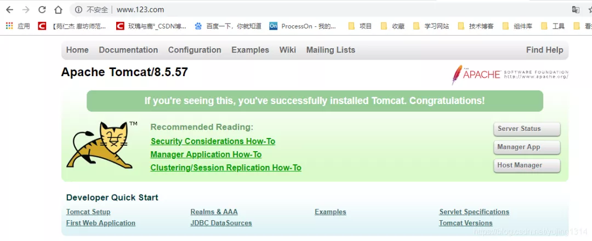
Task: Open the 工具 bookmark folder
Action: pyautogui.click(x=553, y=26)
